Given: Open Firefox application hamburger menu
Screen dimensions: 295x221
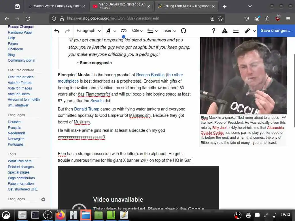Looking at the screenshot, I should click(x=288, y=19).
